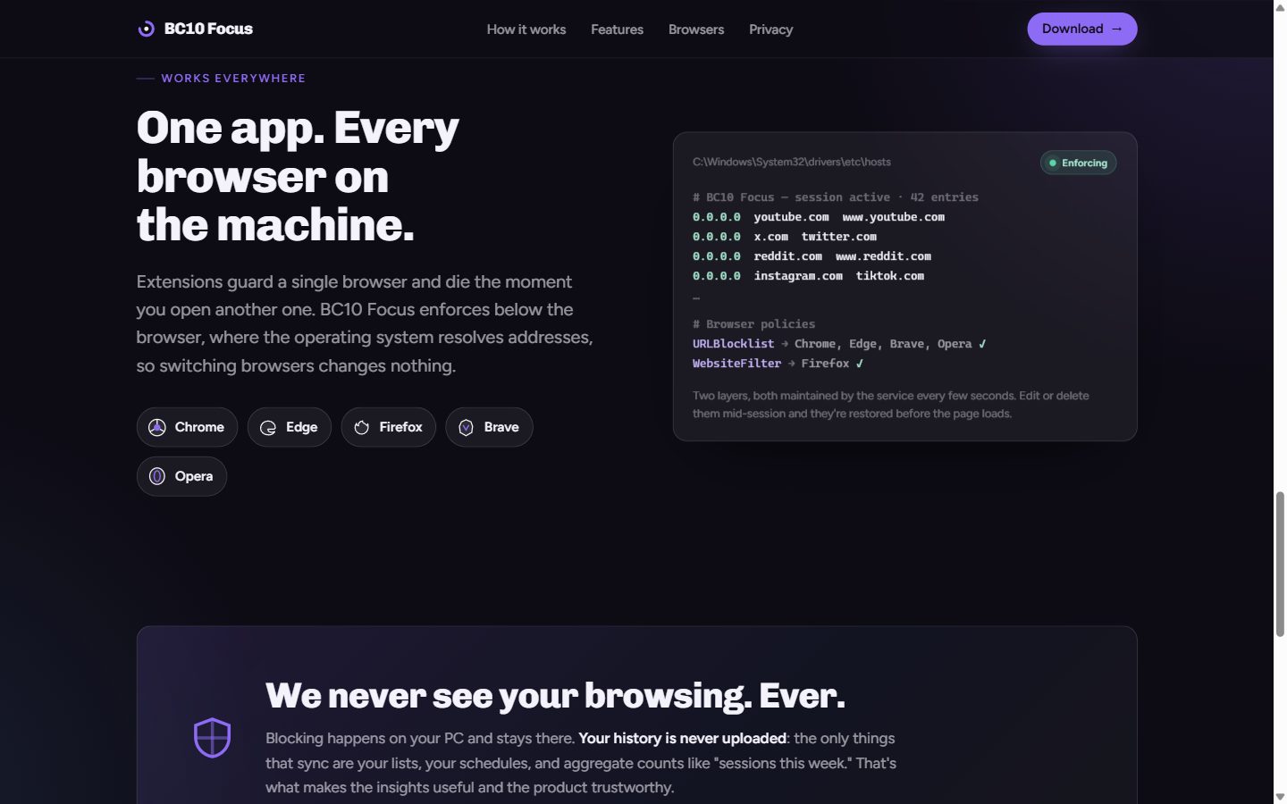
Task: Click the Edge browser icon in chip
Action: (x=268, y=427)
